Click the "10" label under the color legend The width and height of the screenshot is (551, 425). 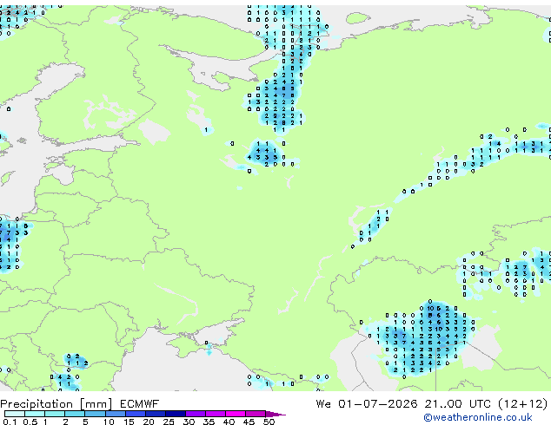tap(109, 422)
